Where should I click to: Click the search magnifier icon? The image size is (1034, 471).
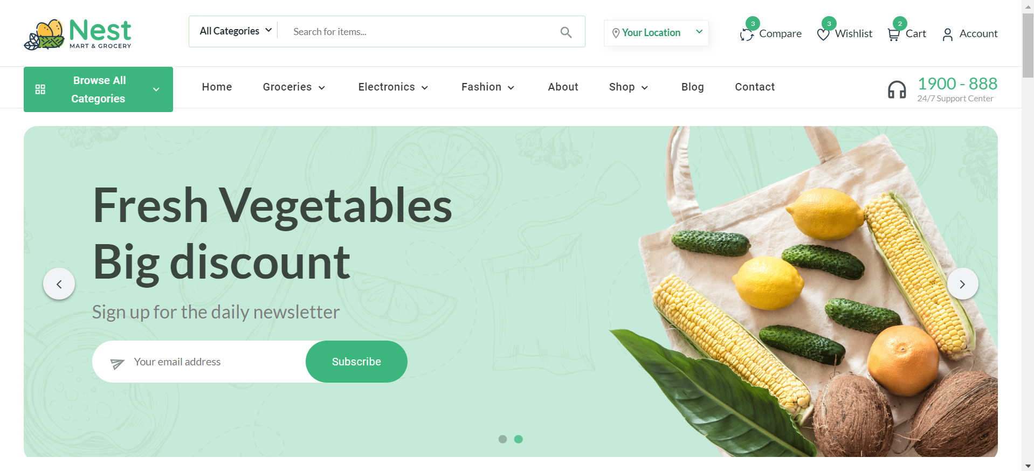pos(566,32)
